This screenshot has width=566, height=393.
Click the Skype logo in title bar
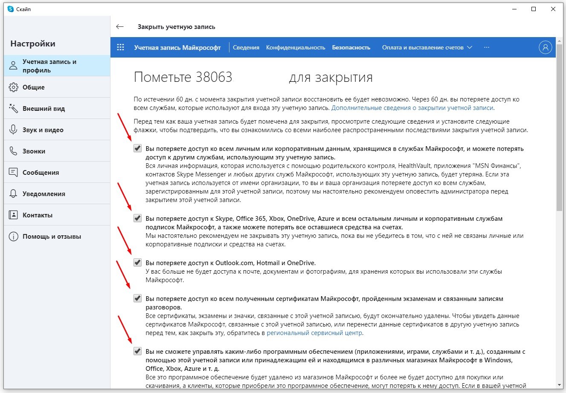point(11,9)
